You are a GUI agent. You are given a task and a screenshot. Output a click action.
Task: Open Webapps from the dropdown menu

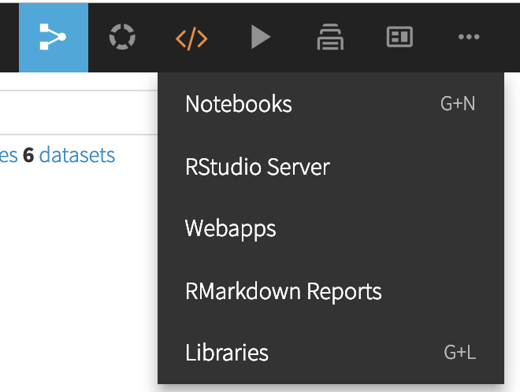(331, 228)
